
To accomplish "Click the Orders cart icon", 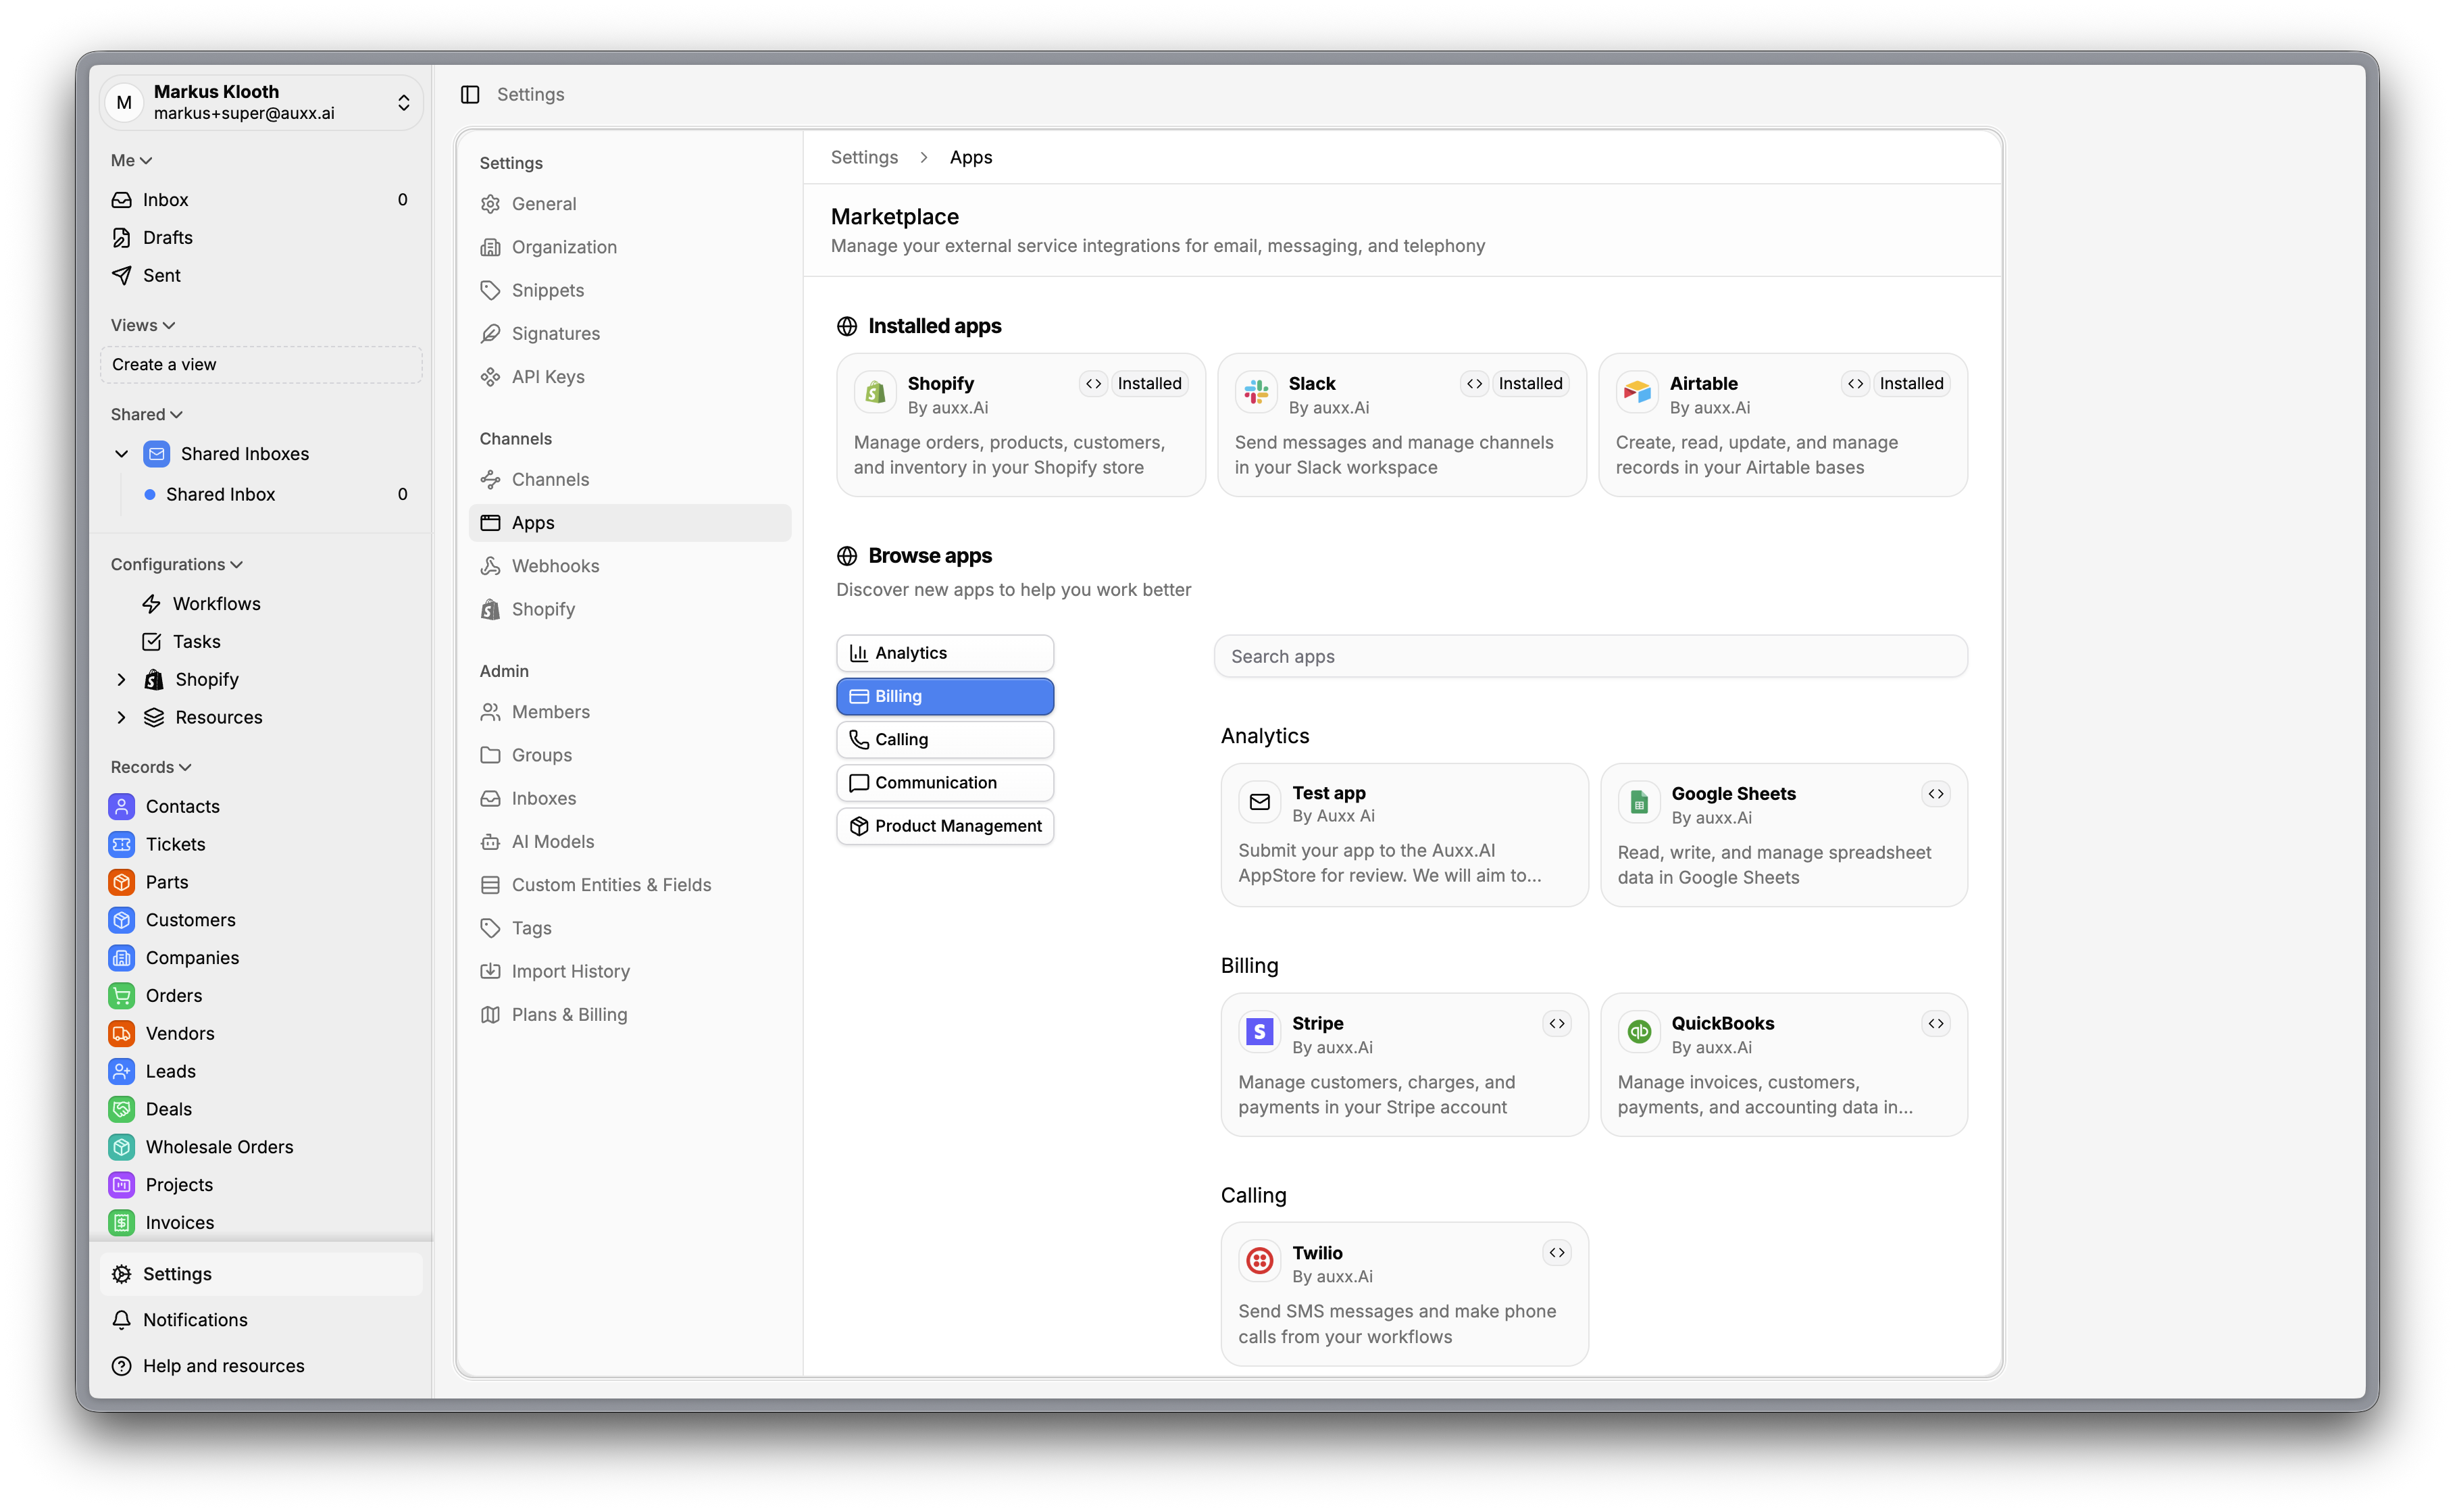I will pyautogui.click(x=122, y=995).
